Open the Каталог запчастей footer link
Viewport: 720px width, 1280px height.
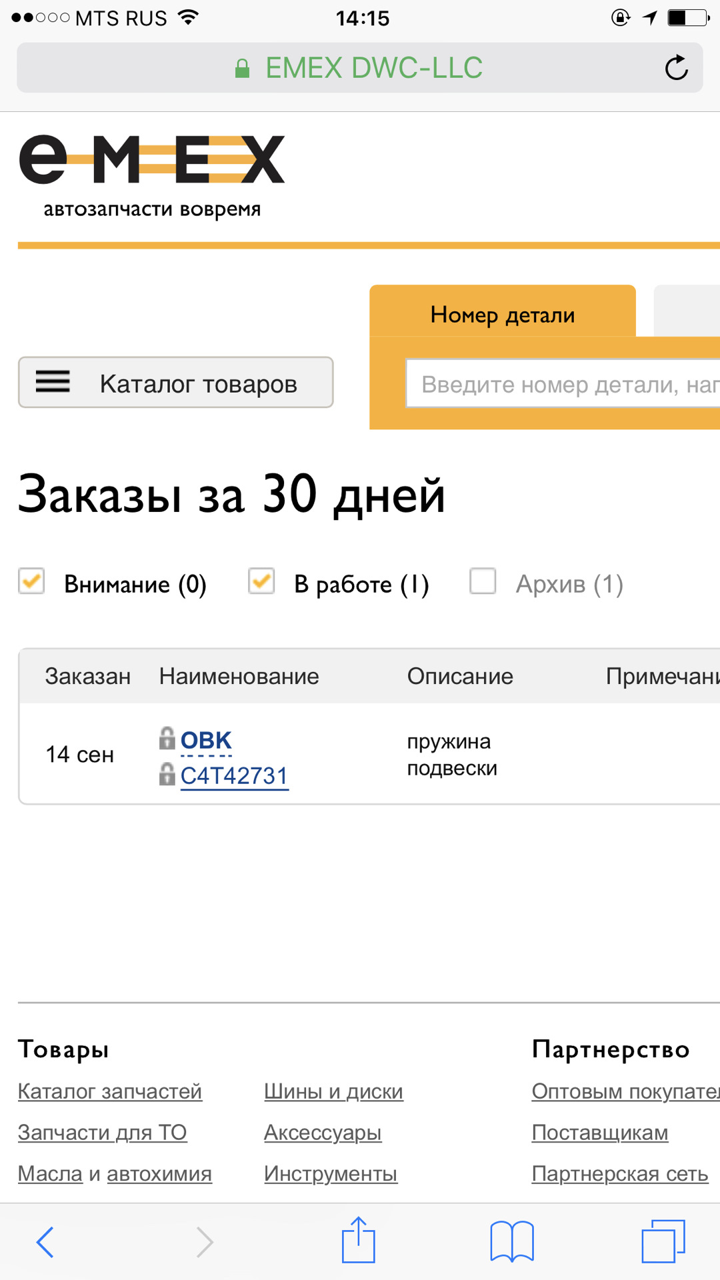pos(110,1091)
